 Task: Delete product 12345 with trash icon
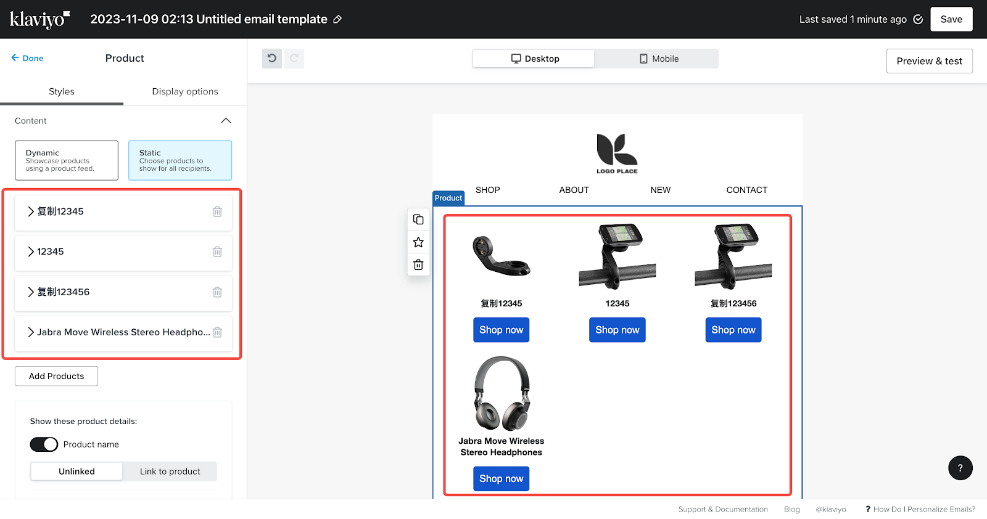tap(217, 251)
